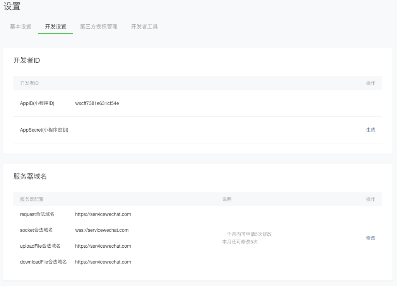The image size is (397, 286).
Task: Click the 服务器域名 section heading
Action: click(x=30, y=176)
